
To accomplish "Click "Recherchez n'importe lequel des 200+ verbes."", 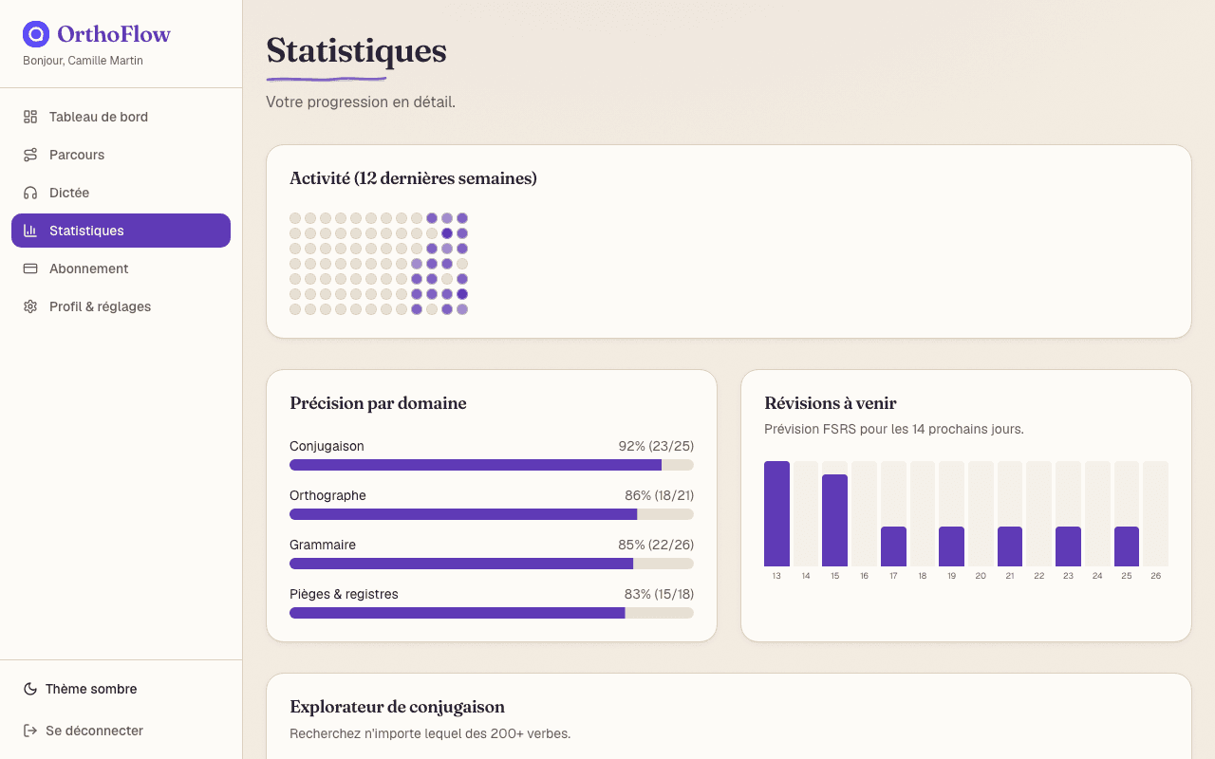I will tap(430, 733).
